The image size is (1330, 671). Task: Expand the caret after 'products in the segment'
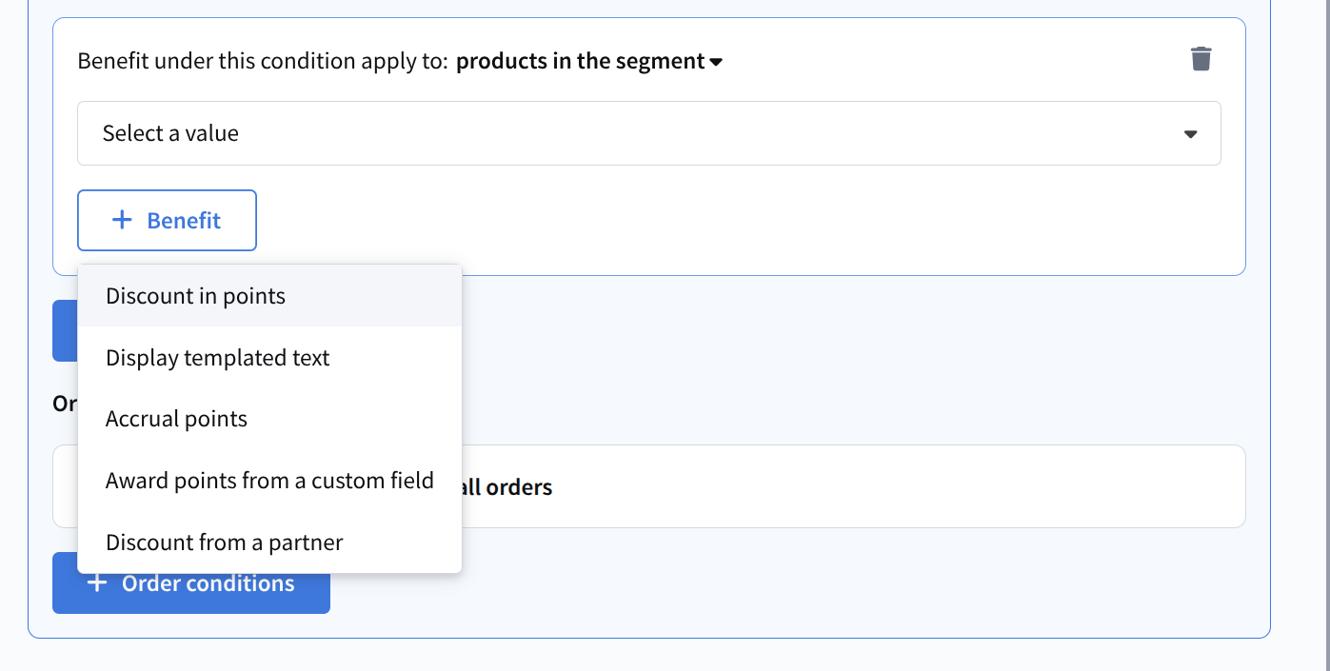pos(716,62)
